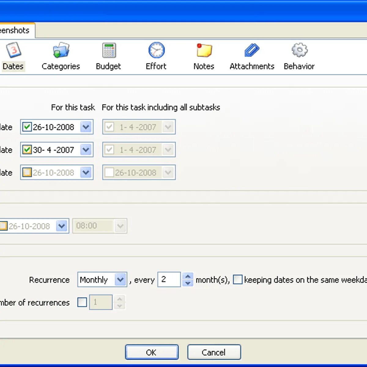
Task: Click the 30-4-2007 date text field
Action: (x=54, y=150)
